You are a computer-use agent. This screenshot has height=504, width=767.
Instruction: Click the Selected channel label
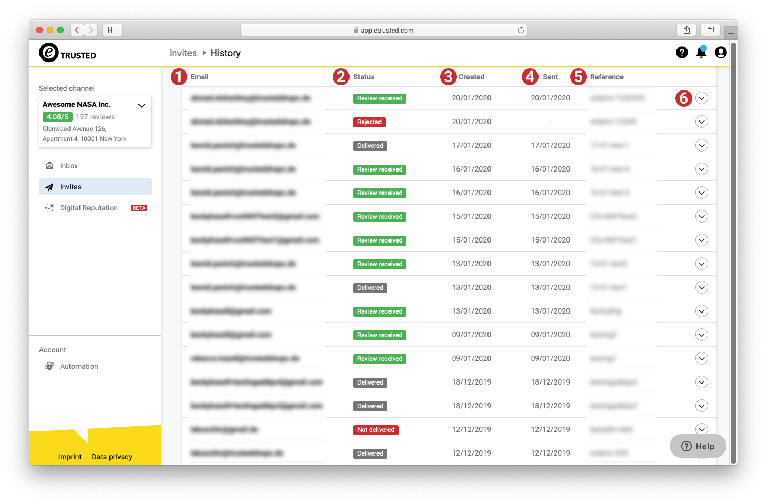pyautogui.click(x=67, y=88)
